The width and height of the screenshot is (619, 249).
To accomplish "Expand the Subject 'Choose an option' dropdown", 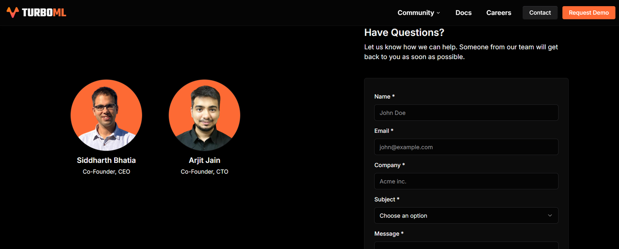I will tap(466, 215).
